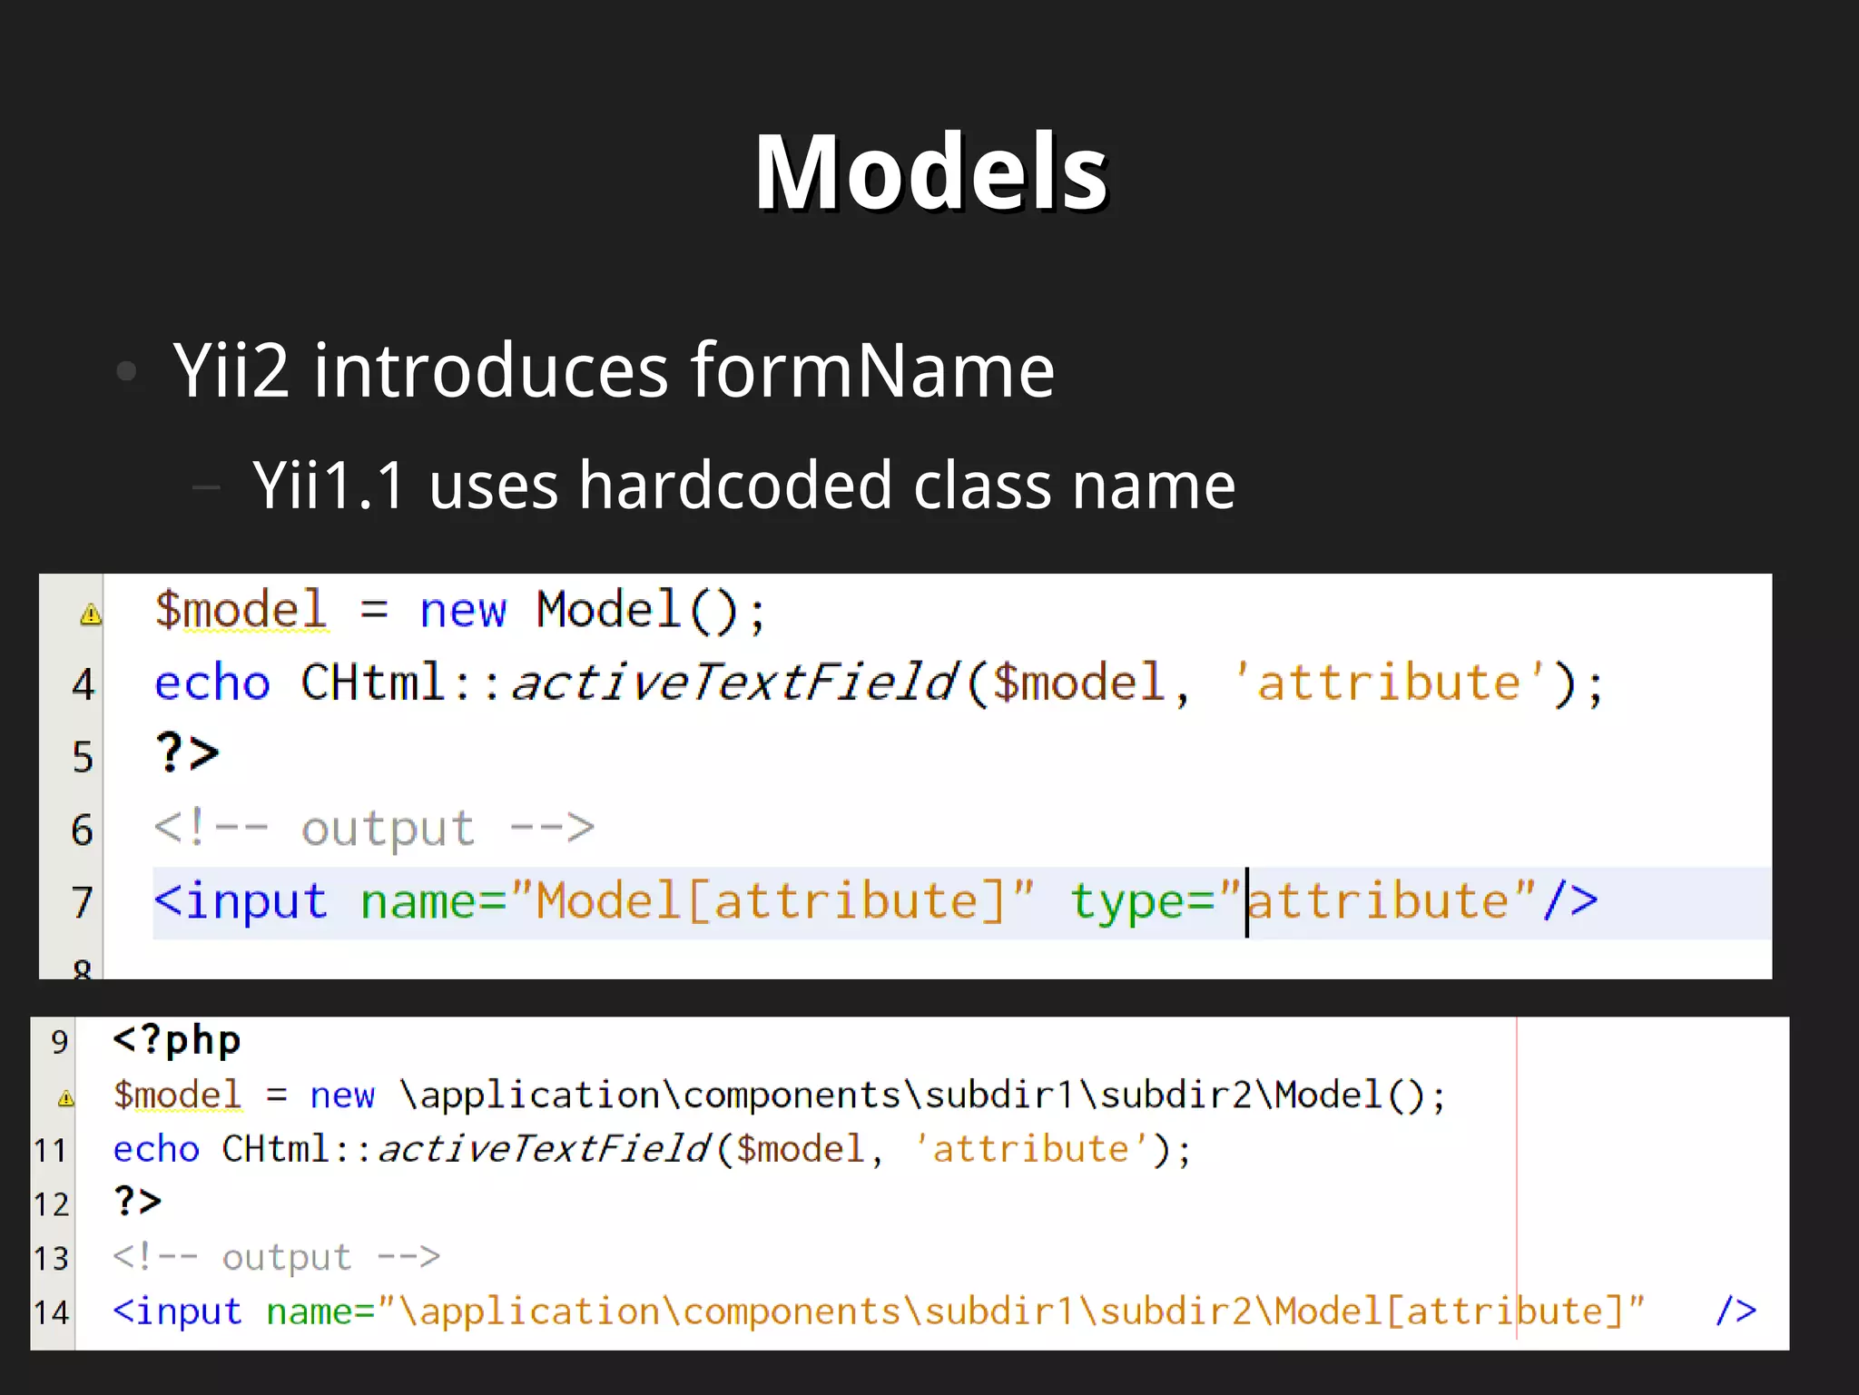This screenshot has height=1395, width=1859.
Task: Click the '/>' closing on line 14
Action: coord(1736,1311)
